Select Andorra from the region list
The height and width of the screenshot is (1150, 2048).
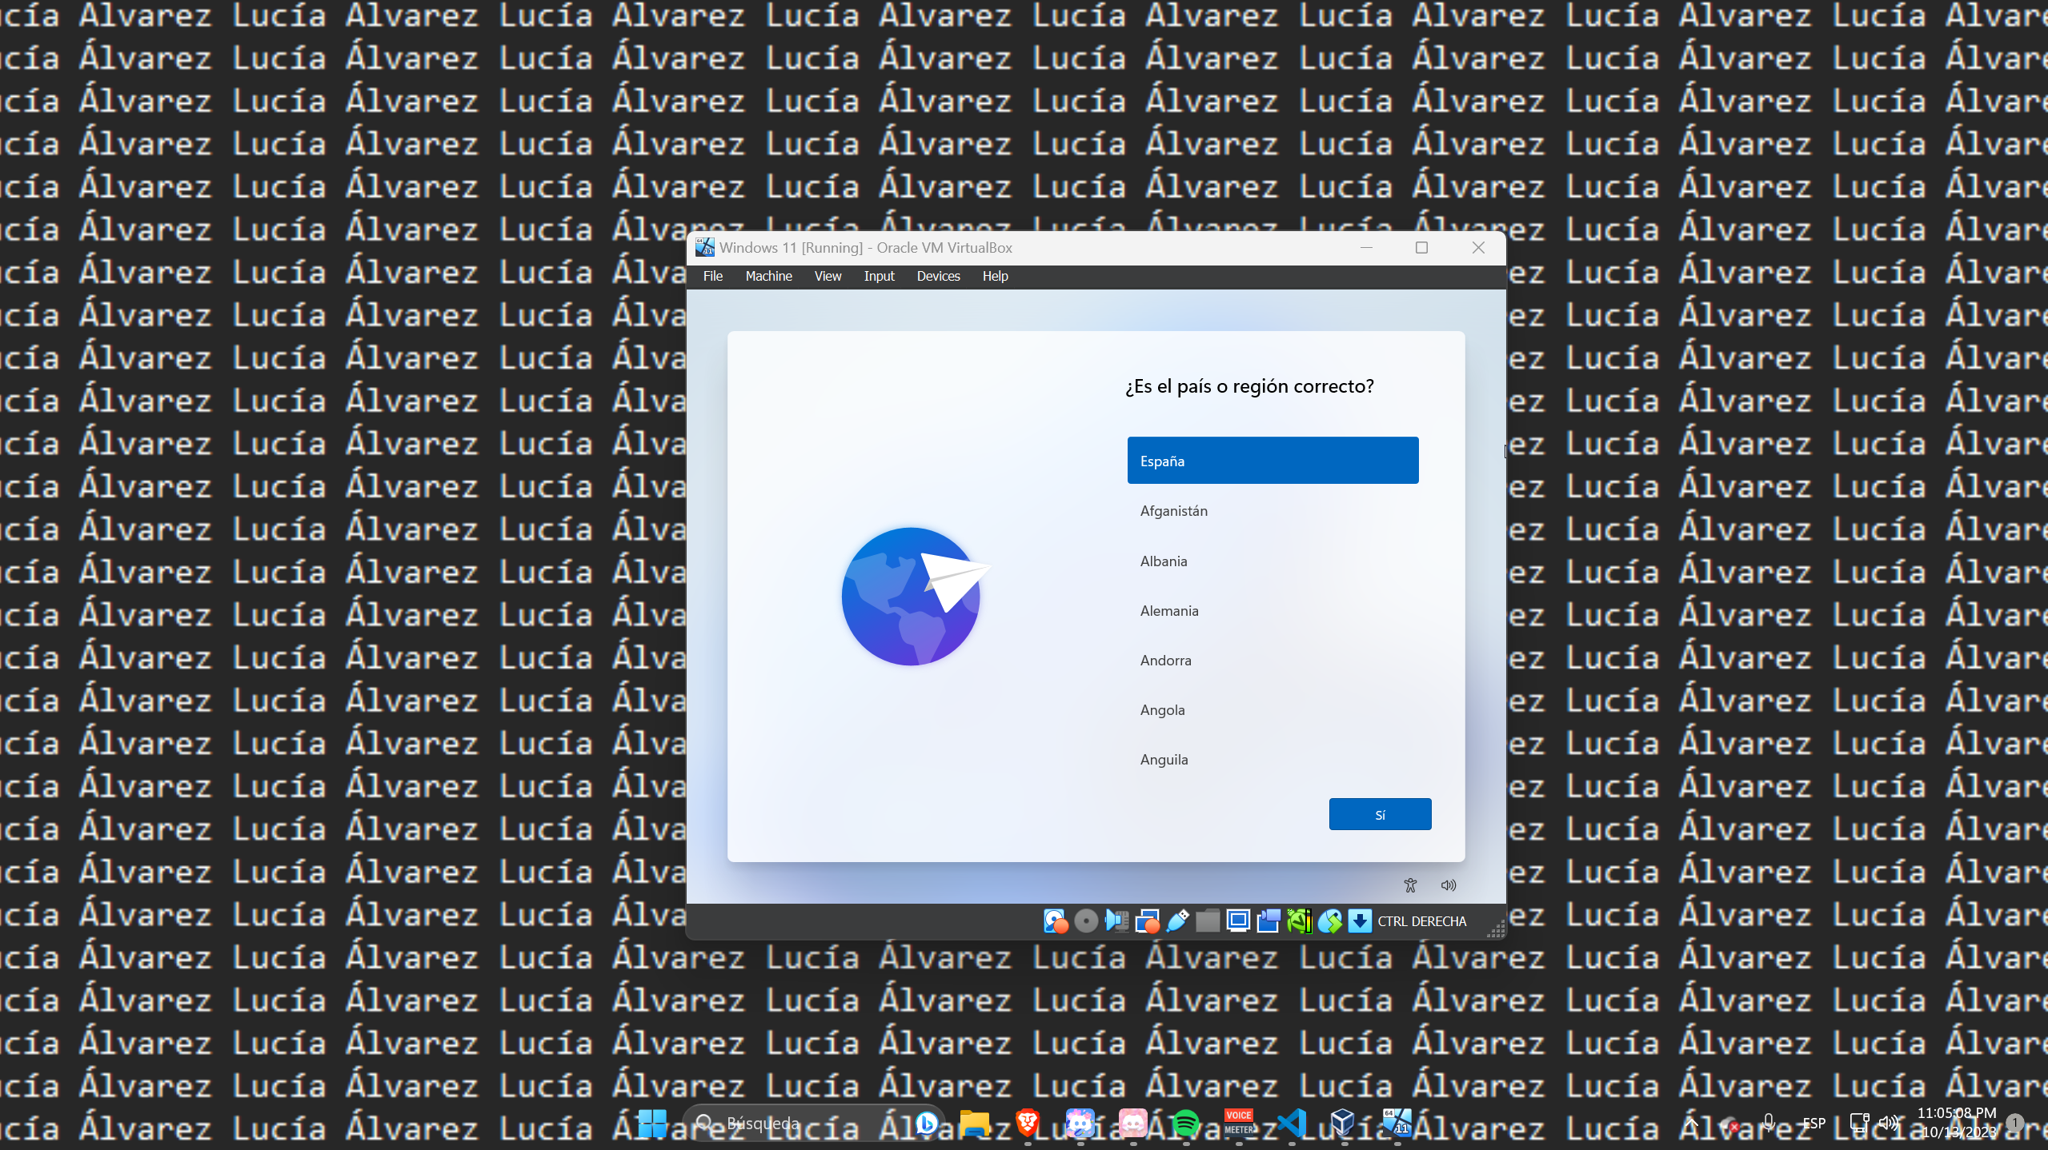point(1165,661)
